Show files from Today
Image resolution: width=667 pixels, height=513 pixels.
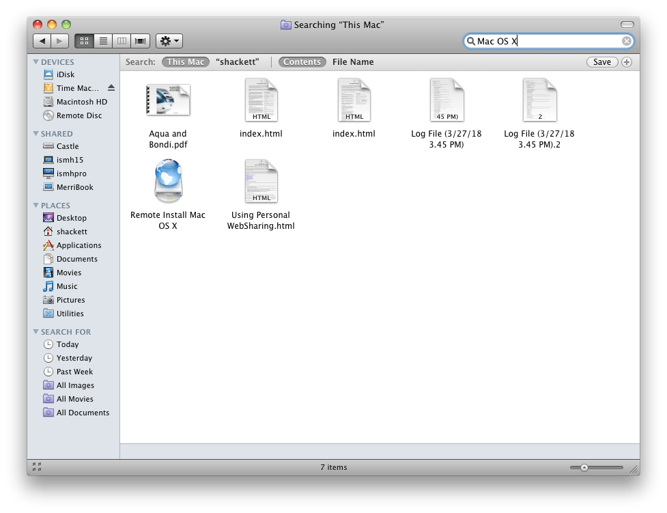point(73,344)
